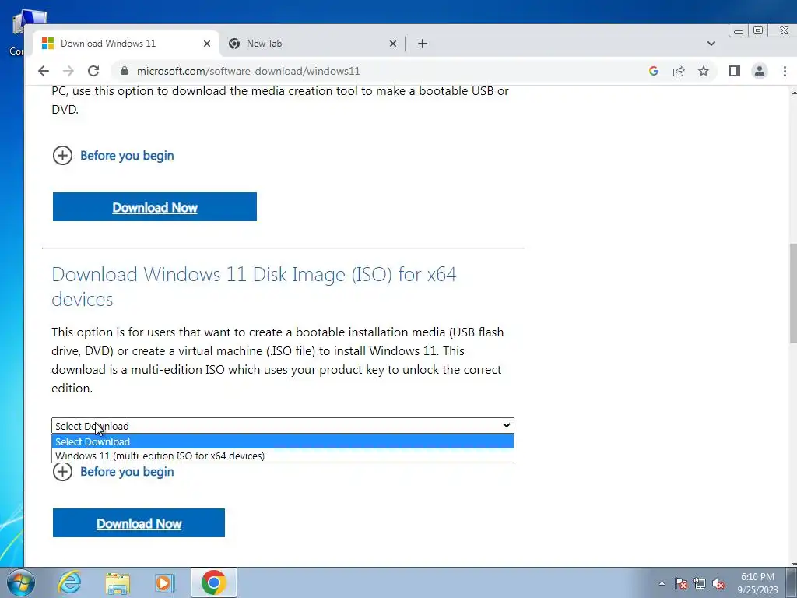This screenshot has height=598, width=797.
Task: Switch to the Download Windows 11 tab
Action: tap(126, 44)
